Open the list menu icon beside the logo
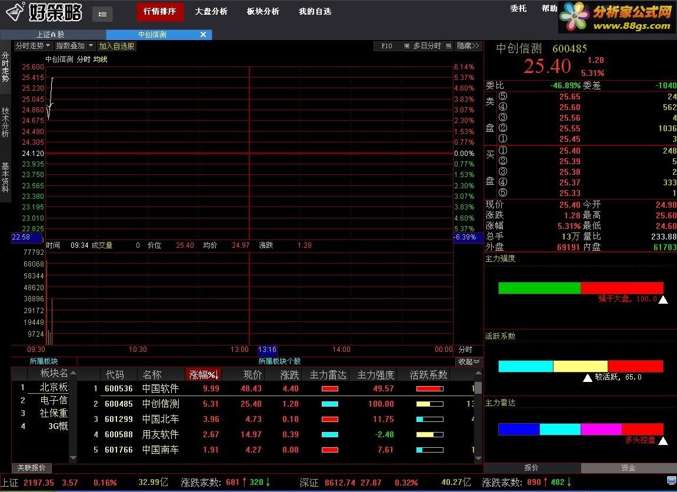This screenshot has width=677, height=492. point(102,14)
